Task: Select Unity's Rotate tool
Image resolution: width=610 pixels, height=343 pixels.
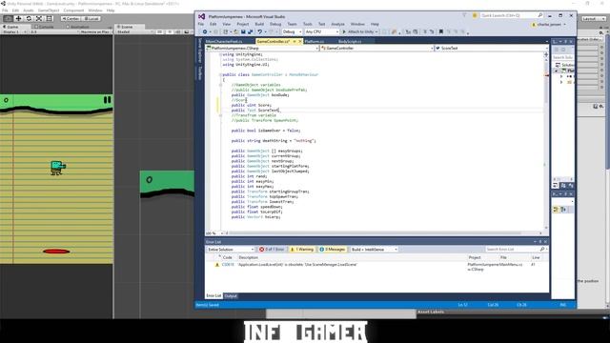Action: (x=29, y=18)
